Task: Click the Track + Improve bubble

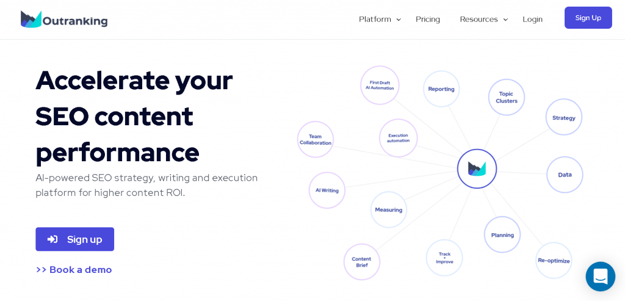Action: 444,258
